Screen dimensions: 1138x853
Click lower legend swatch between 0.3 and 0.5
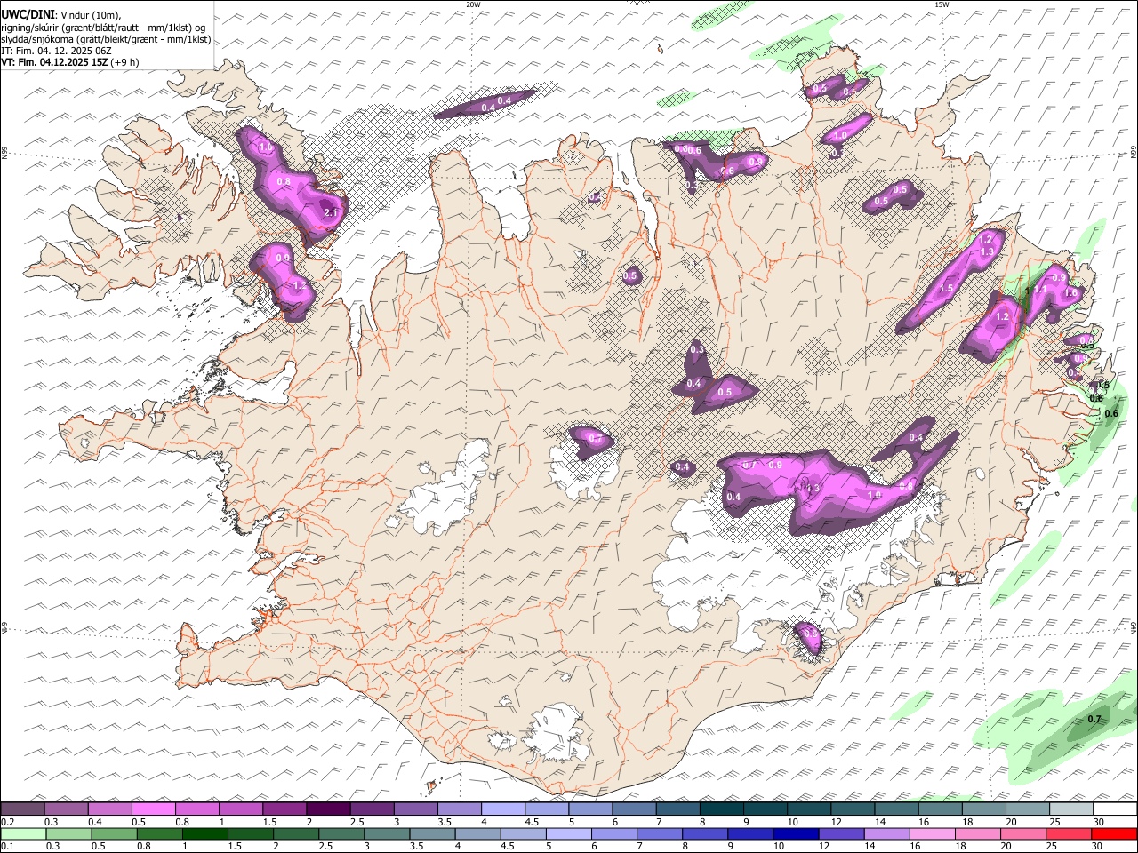coord(69,833)
